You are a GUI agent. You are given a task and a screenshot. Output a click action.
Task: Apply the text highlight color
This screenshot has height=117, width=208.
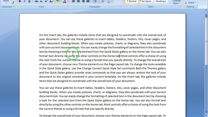pyautogui.click(x=58, y=1)
